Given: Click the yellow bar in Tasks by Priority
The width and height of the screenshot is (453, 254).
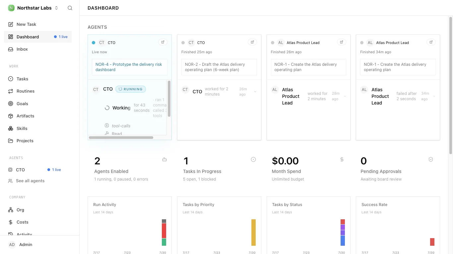Looking at the screenshot, I should [x=253, y=233].
